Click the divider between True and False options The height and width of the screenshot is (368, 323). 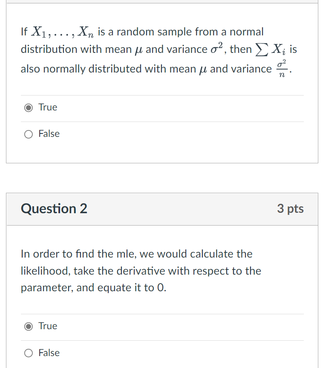point(162,121)
